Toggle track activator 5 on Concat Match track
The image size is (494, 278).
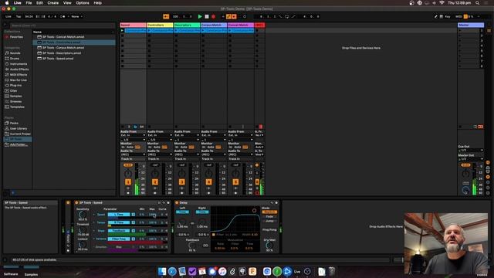click(x=235, y=182)
